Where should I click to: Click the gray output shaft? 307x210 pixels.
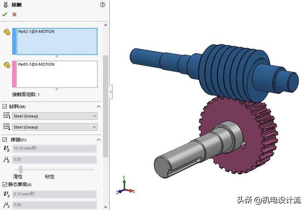pos(198,150)
